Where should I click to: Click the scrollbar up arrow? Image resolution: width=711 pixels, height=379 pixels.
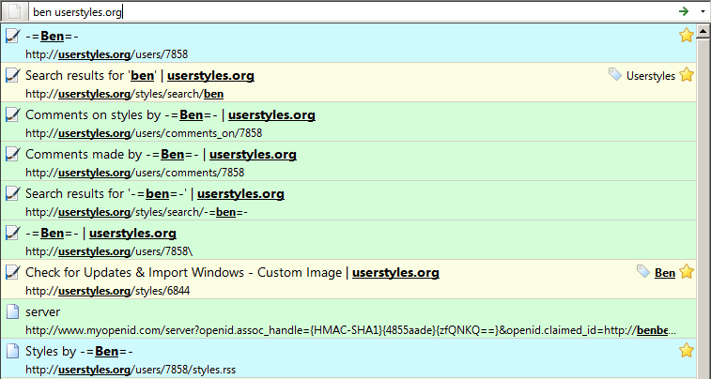pos(703,31)
